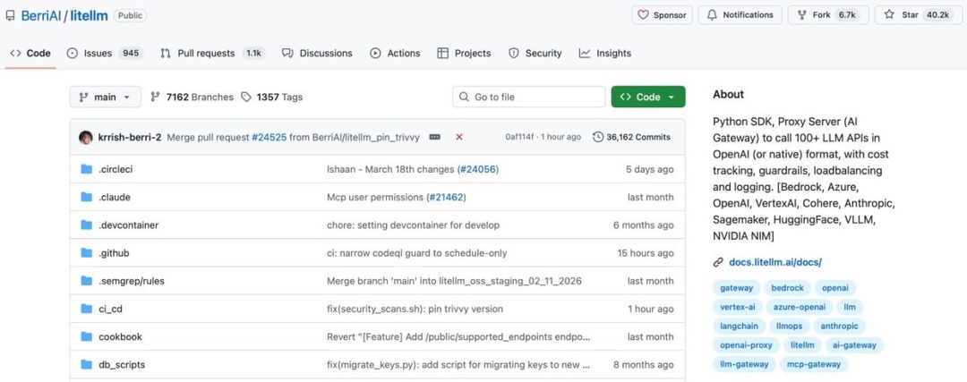
Task: Open the .github folder
Action: tap(114, 253)
